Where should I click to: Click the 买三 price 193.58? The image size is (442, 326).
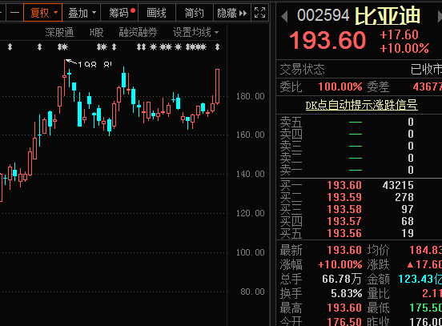(x=344, y=209)
